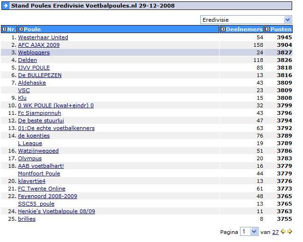Jump to last page link 27
The image size is (303, 242).
coord(275,232)
